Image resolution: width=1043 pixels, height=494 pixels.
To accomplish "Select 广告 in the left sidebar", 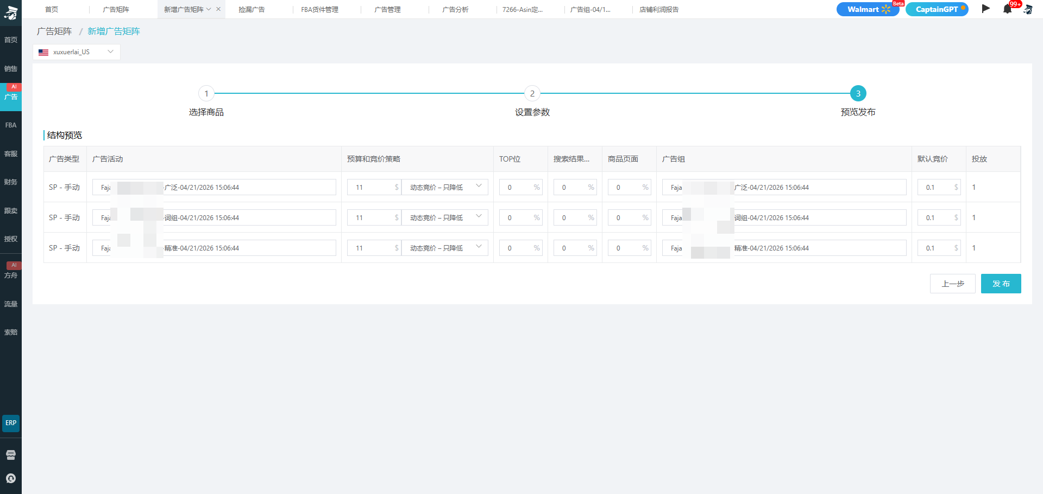I will pyautogui.click(x=11, y=97).
